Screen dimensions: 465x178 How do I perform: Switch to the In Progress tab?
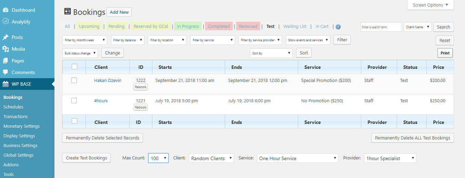tap(188, 26)
